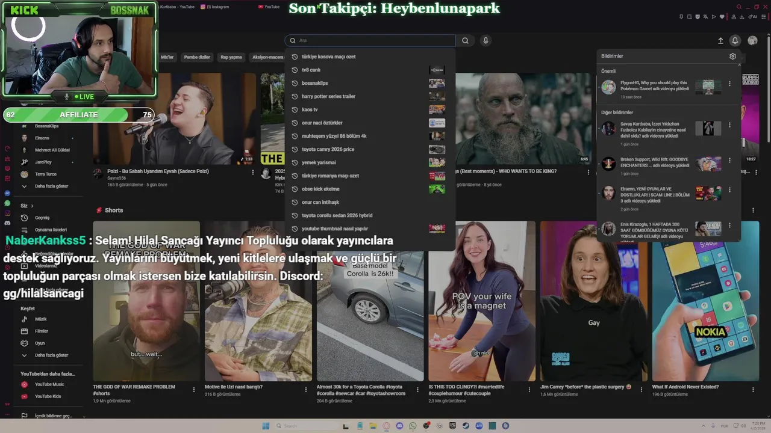Choose 'youtube thumbnail nasıl yapılır' suggestion
Image resolution: width=771 pixels, height=433 pixels.
point(370,229)
